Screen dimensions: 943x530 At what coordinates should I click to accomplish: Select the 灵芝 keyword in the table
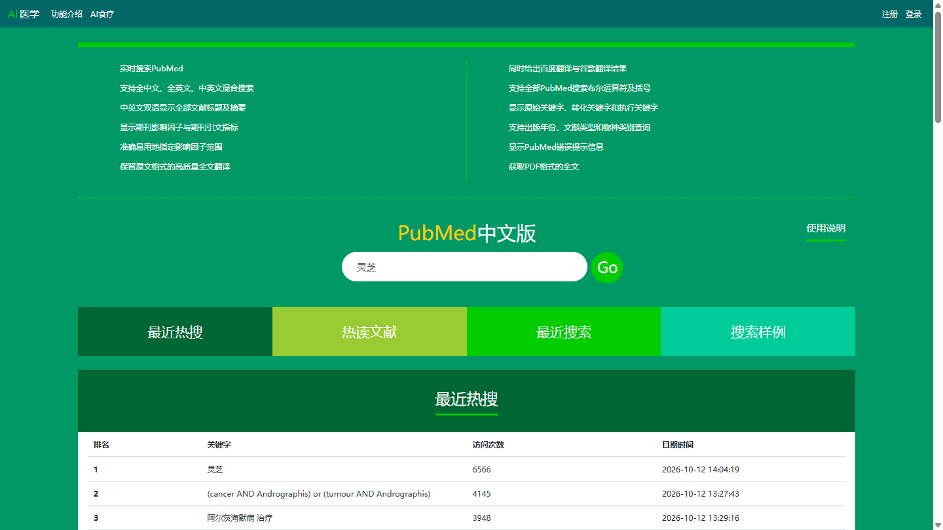215,470
